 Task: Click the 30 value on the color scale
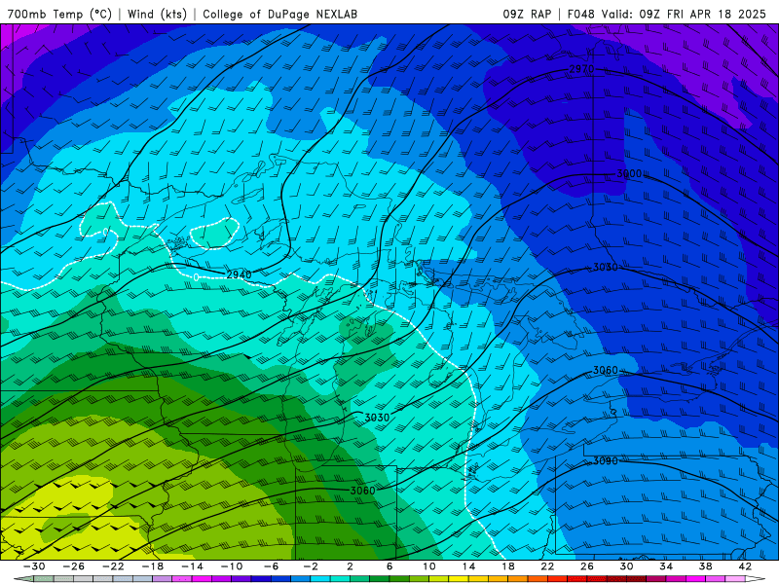(626, 566)
